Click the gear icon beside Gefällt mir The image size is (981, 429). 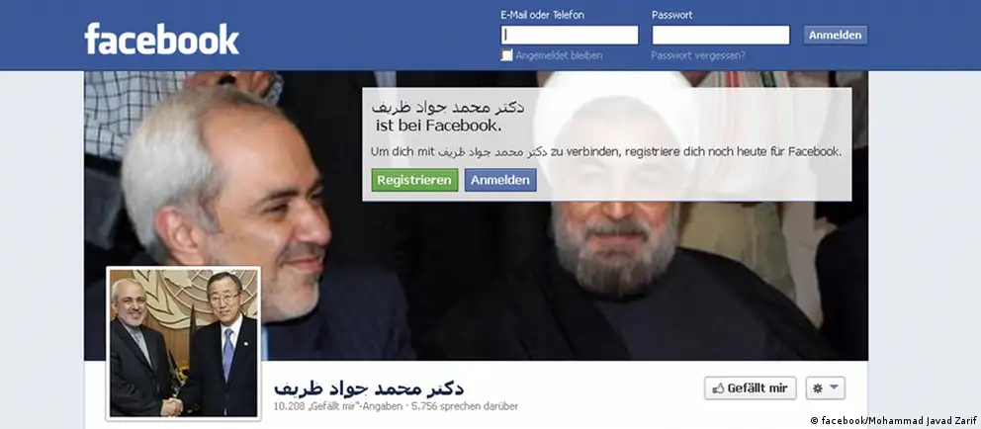[817, 388]
